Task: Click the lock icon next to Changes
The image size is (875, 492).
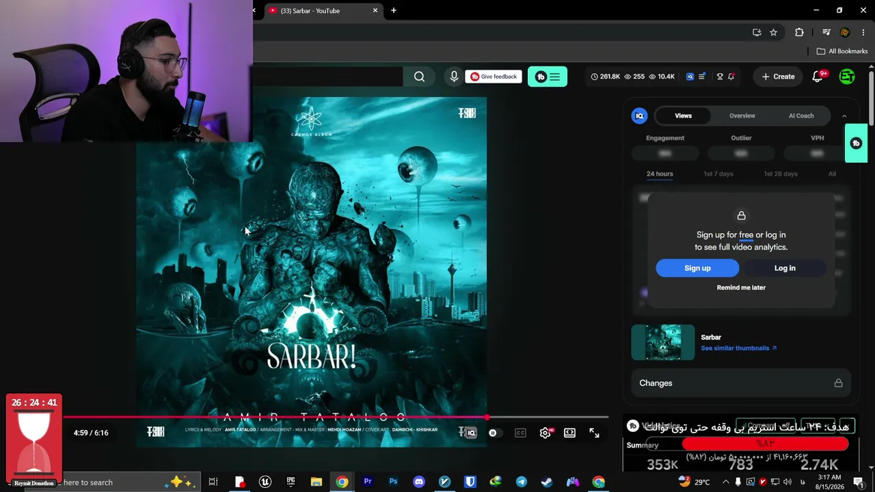Action: [838, 383]
